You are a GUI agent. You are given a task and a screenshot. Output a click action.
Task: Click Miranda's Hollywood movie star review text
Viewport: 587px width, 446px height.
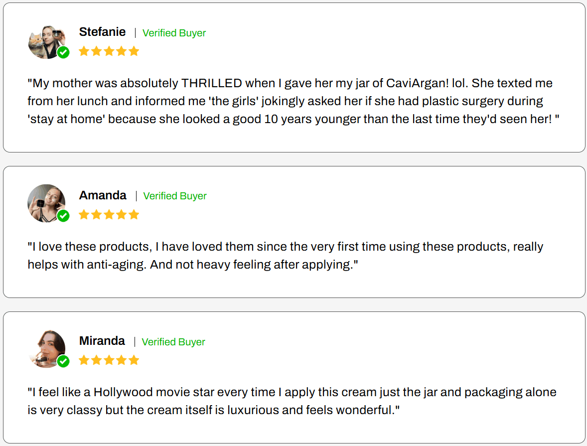292,401
